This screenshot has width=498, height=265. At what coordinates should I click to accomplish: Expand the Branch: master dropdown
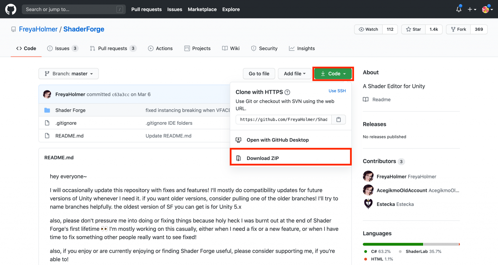[x=69, y=74]
